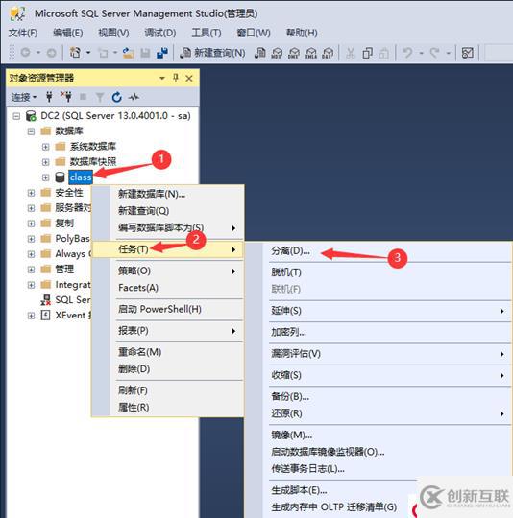
Task: Click the stop square icon in Object Explorer
Action: click(x=83, y=97)
